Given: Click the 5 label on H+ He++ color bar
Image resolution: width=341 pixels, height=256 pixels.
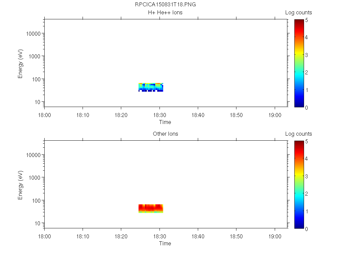Looking at the screenshot, I should tap(306, 20).
